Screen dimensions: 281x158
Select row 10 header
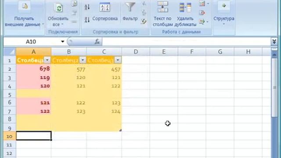(10, 136)
